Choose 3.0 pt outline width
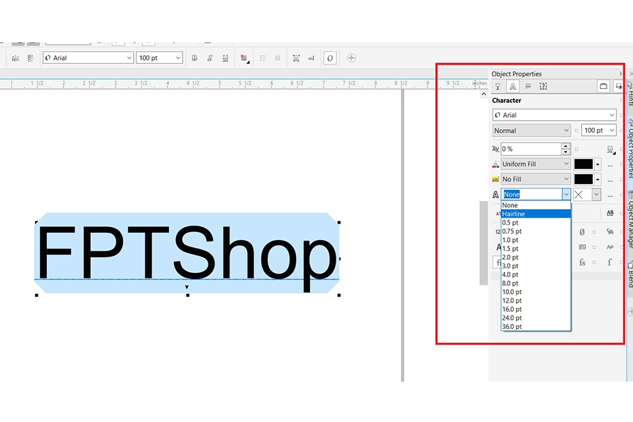 pyautogui.click(x=535, y=266)
